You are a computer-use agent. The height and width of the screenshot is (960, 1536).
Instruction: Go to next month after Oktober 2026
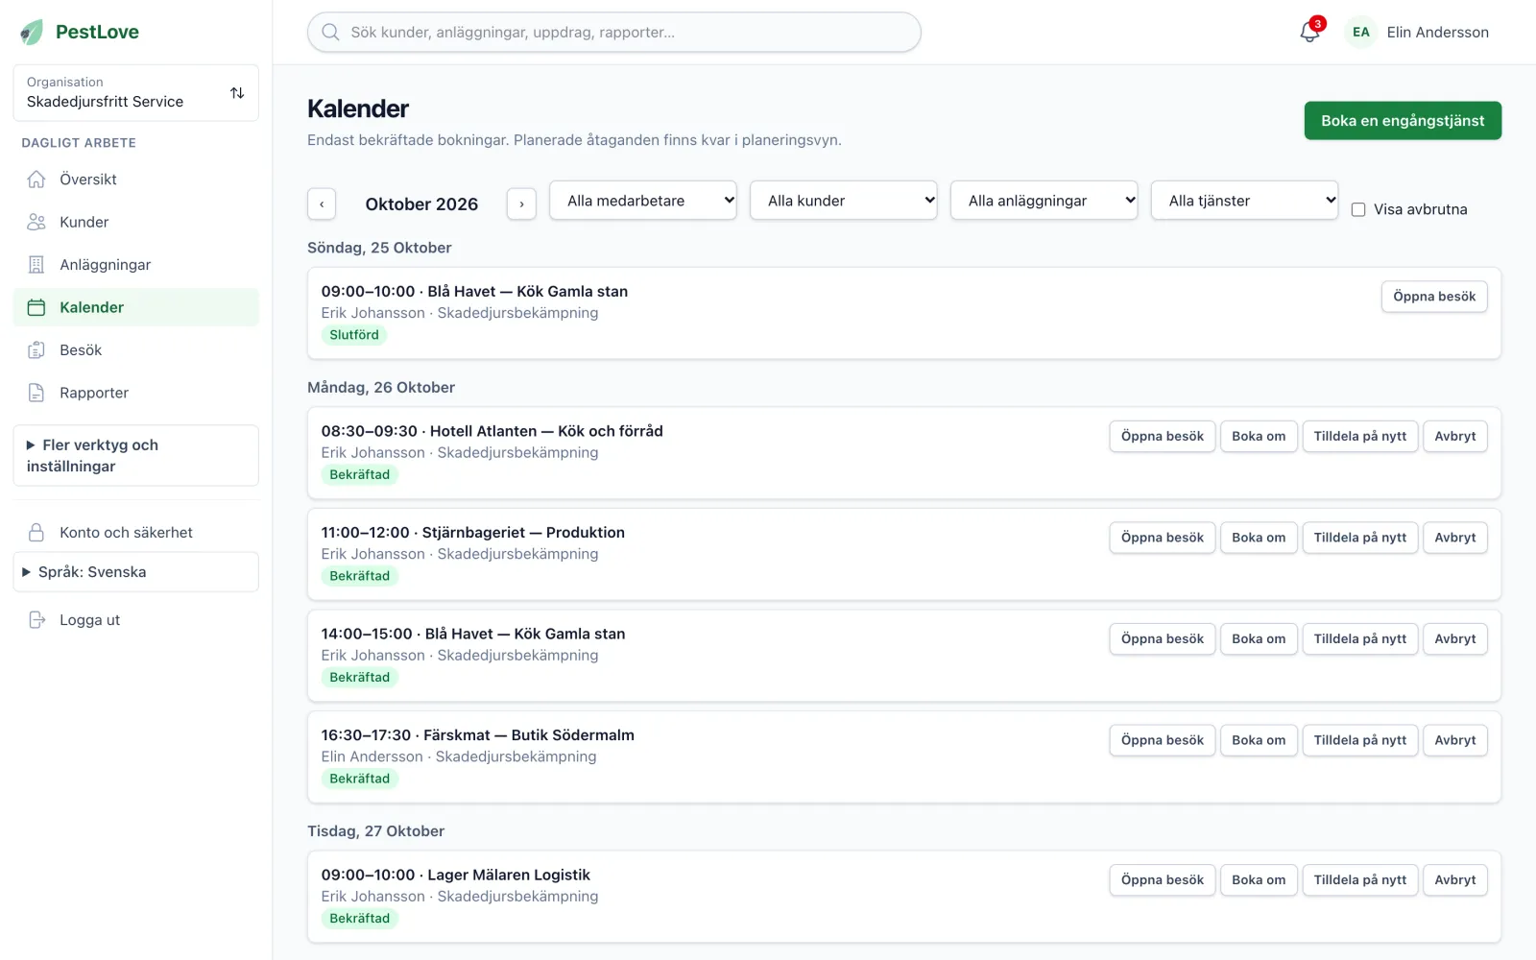point(521,204)
